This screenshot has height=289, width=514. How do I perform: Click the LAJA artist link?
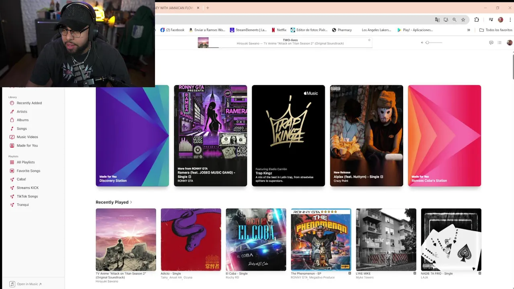point(424,277)
